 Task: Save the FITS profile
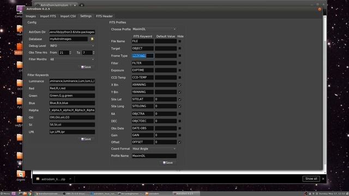pos(168,163)
